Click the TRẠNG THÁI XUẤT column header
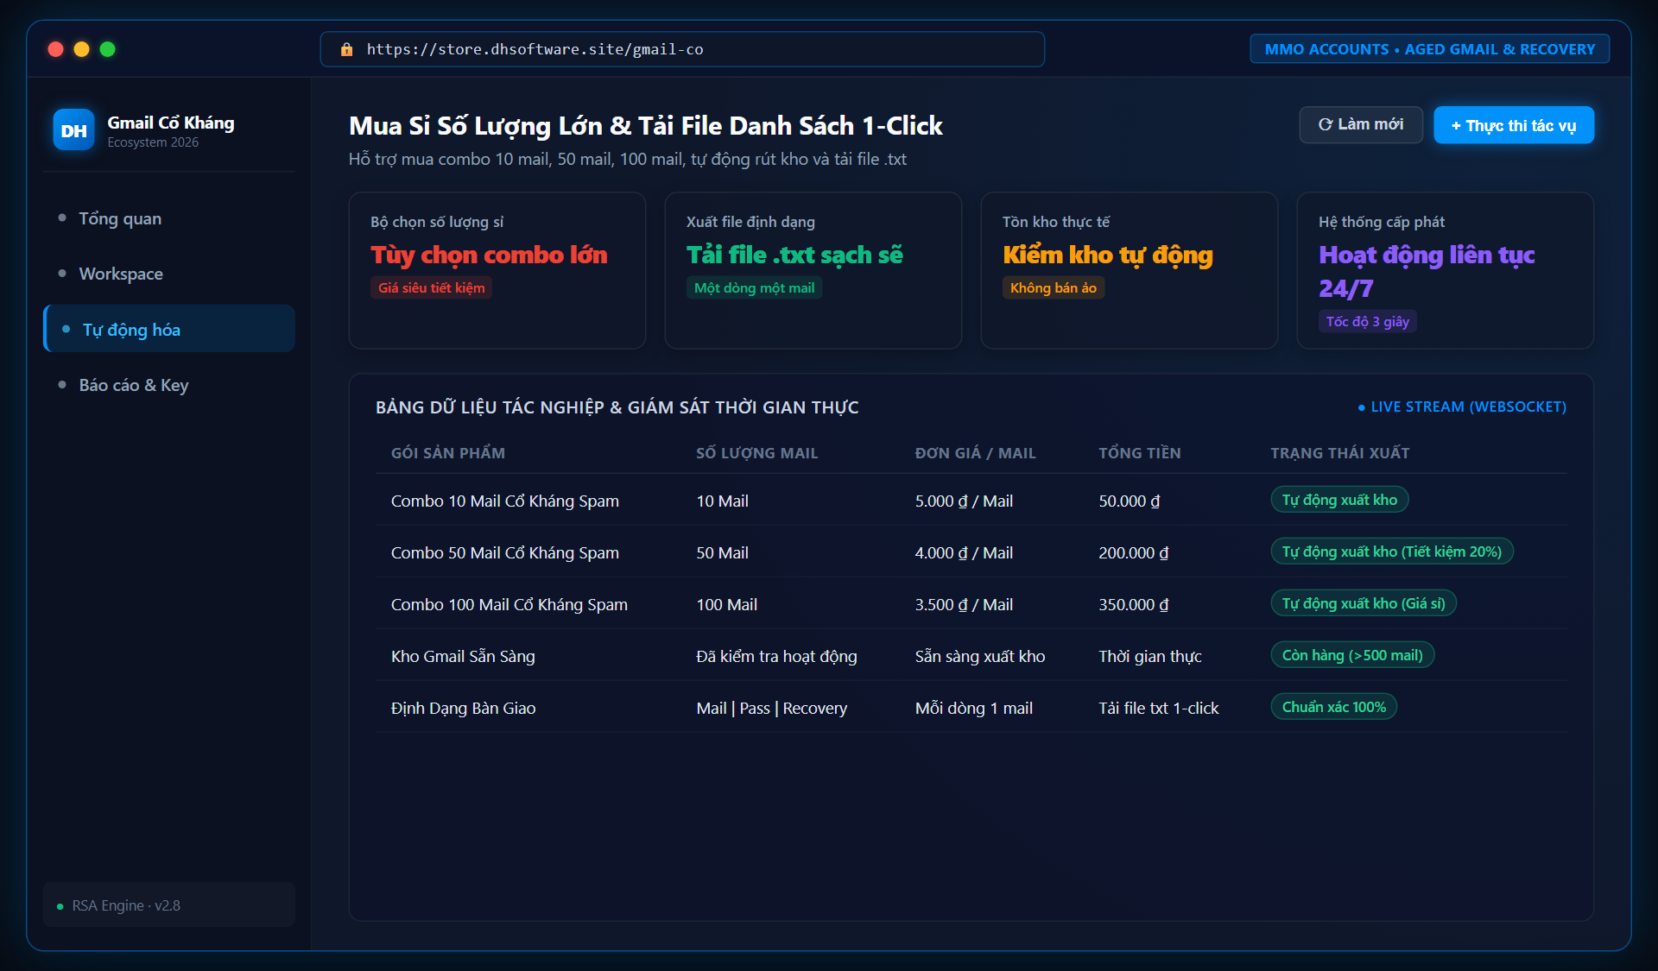The width and height of the screenshot is (1658, 971). coord(1339,453)
